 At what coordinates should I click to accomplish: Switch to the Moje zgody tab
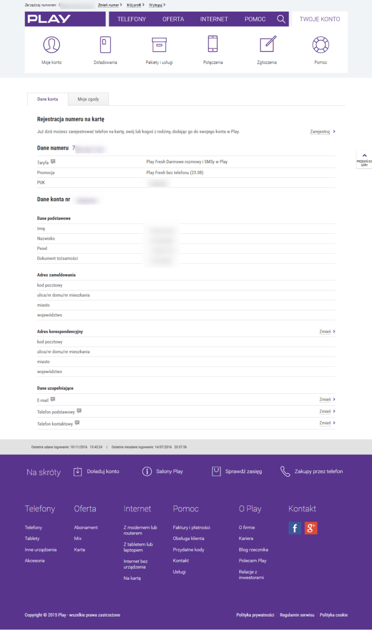pos(88,99)
